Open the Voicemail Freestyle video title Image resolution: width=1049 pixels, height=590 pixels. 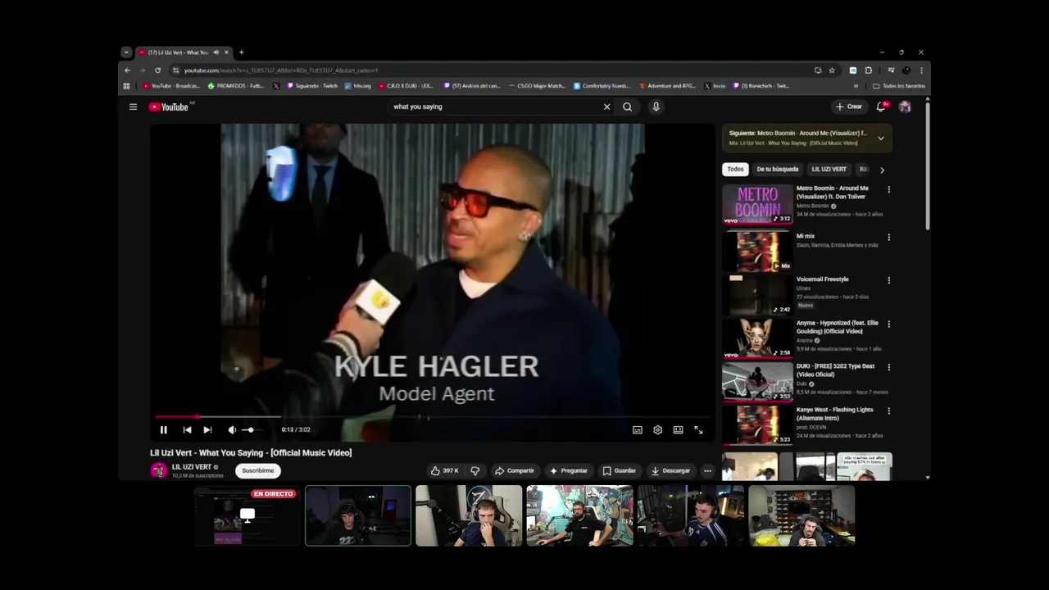coord(823,279)
